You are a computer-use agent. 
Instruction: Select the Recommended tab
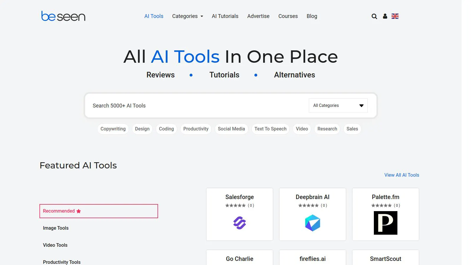pos(99,211)
